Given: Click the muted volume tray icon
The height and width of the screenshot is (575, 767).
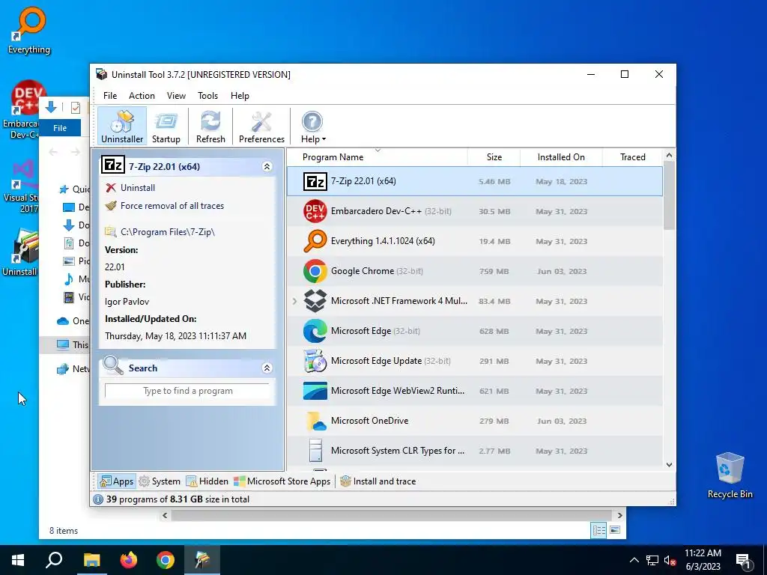Looking at the screenshot, I should [670, 561].
